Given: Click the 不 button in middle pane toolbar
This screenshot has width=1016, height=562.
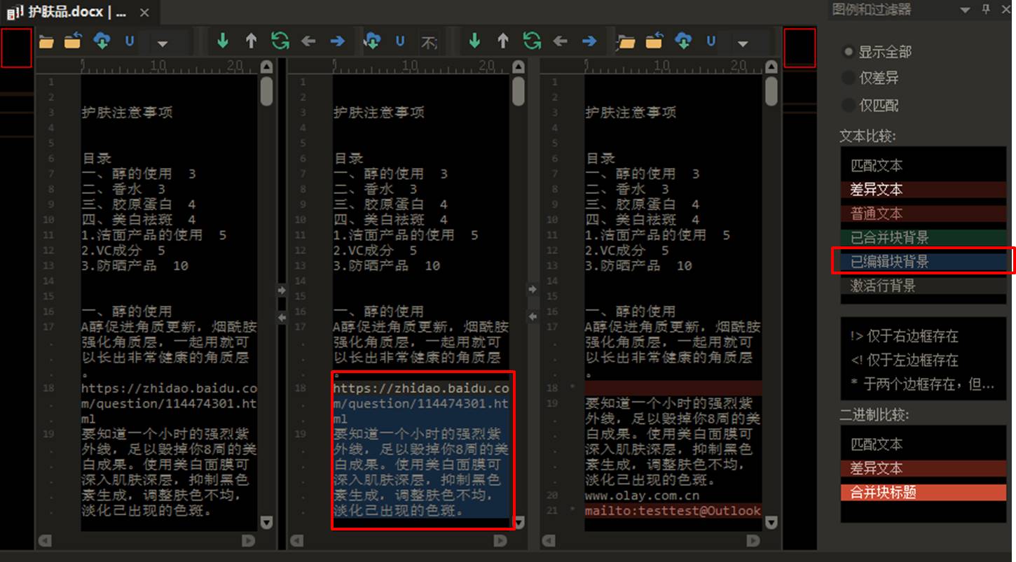Looking at the screenshot, I should coord(429,43).
